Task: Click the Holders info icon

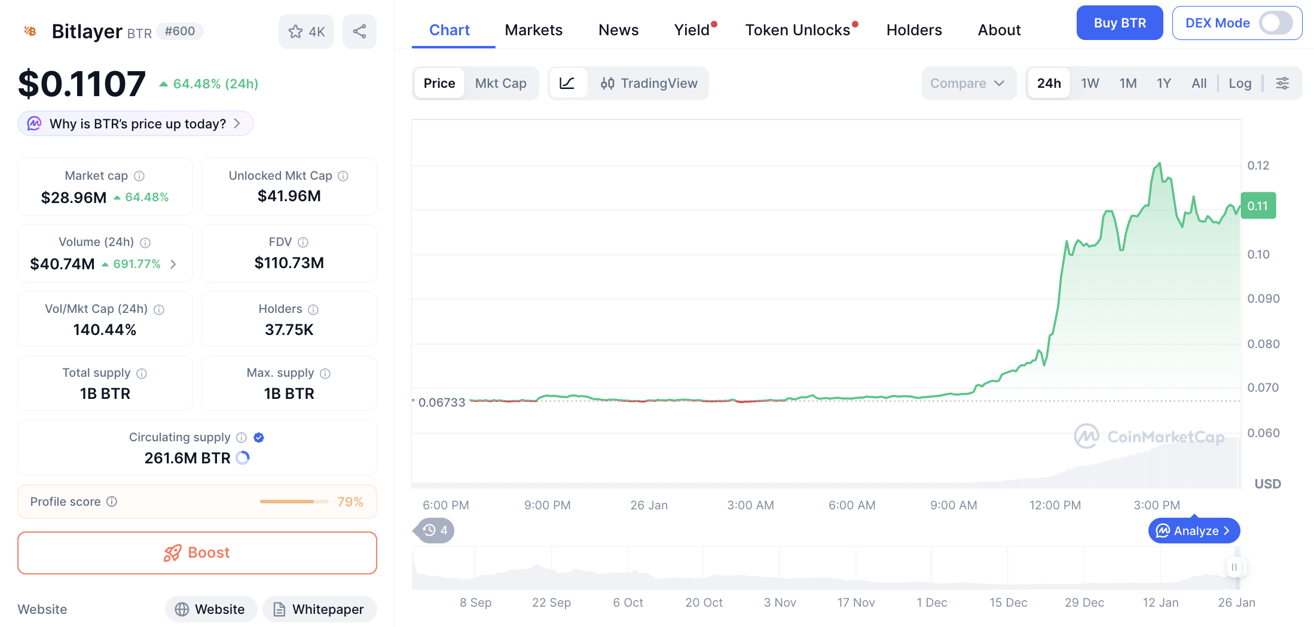Action: pyautogui.click(x=313, y=309)
